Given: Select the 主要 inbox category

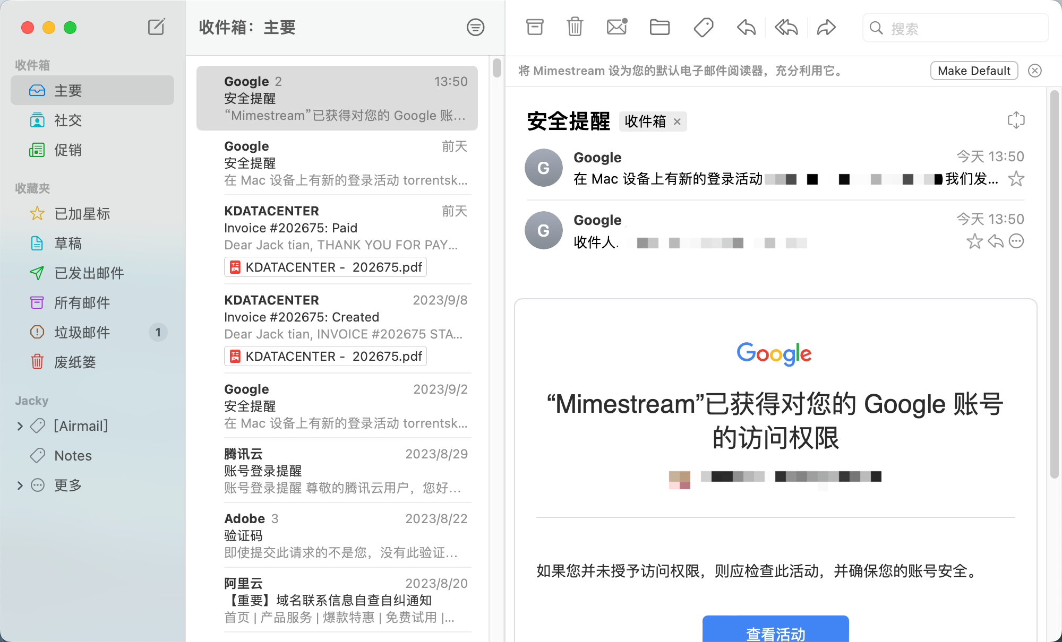Looking at the screenshot, I should point(92,90).
